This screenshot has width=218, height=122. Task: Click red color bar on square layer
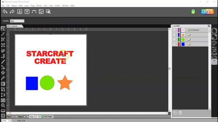(179, 44)
